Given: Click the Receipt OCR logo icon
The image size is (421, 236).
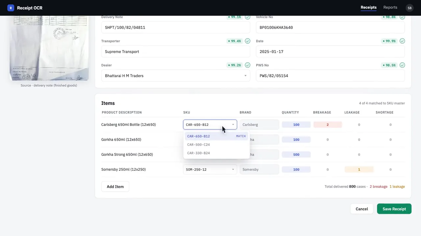Looking at the screenshot, I should click(11, 8).
